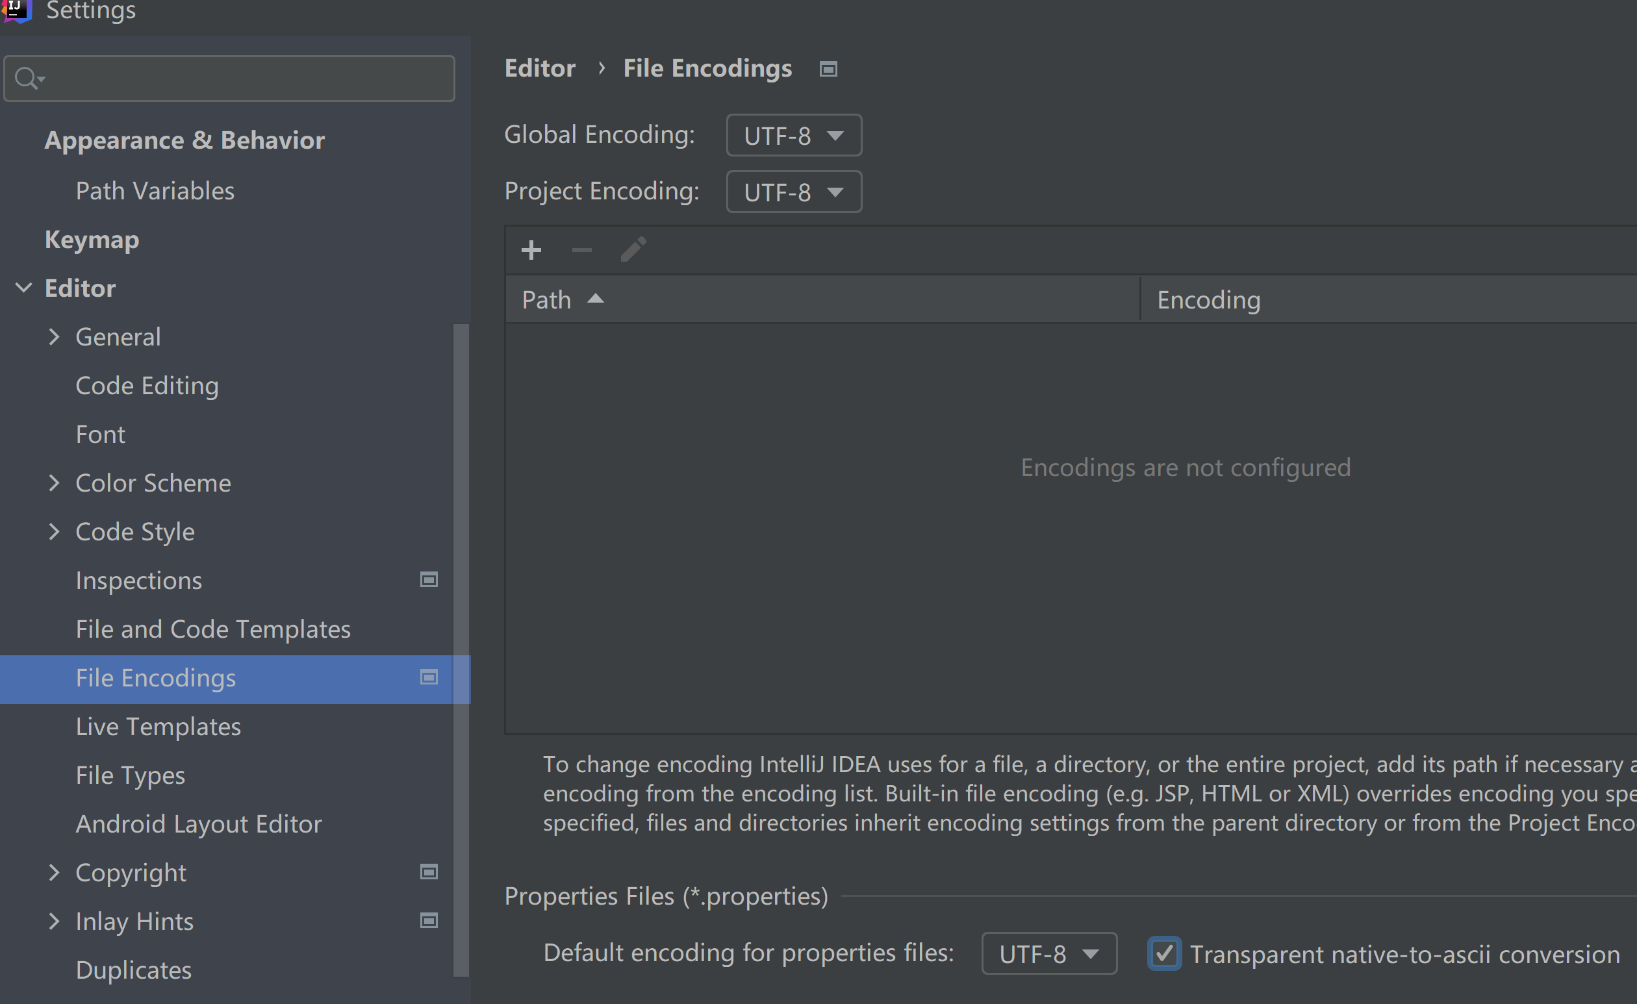1637x1004 pixels.
Task: Open the Project Encoding dropdown
Action: click(x=794, y=192)
